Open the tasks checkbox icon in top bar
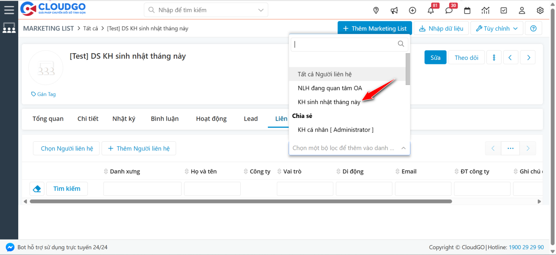The height and width of the screenshot is (255, 556). pyautogui.click(x=504, y=10)
